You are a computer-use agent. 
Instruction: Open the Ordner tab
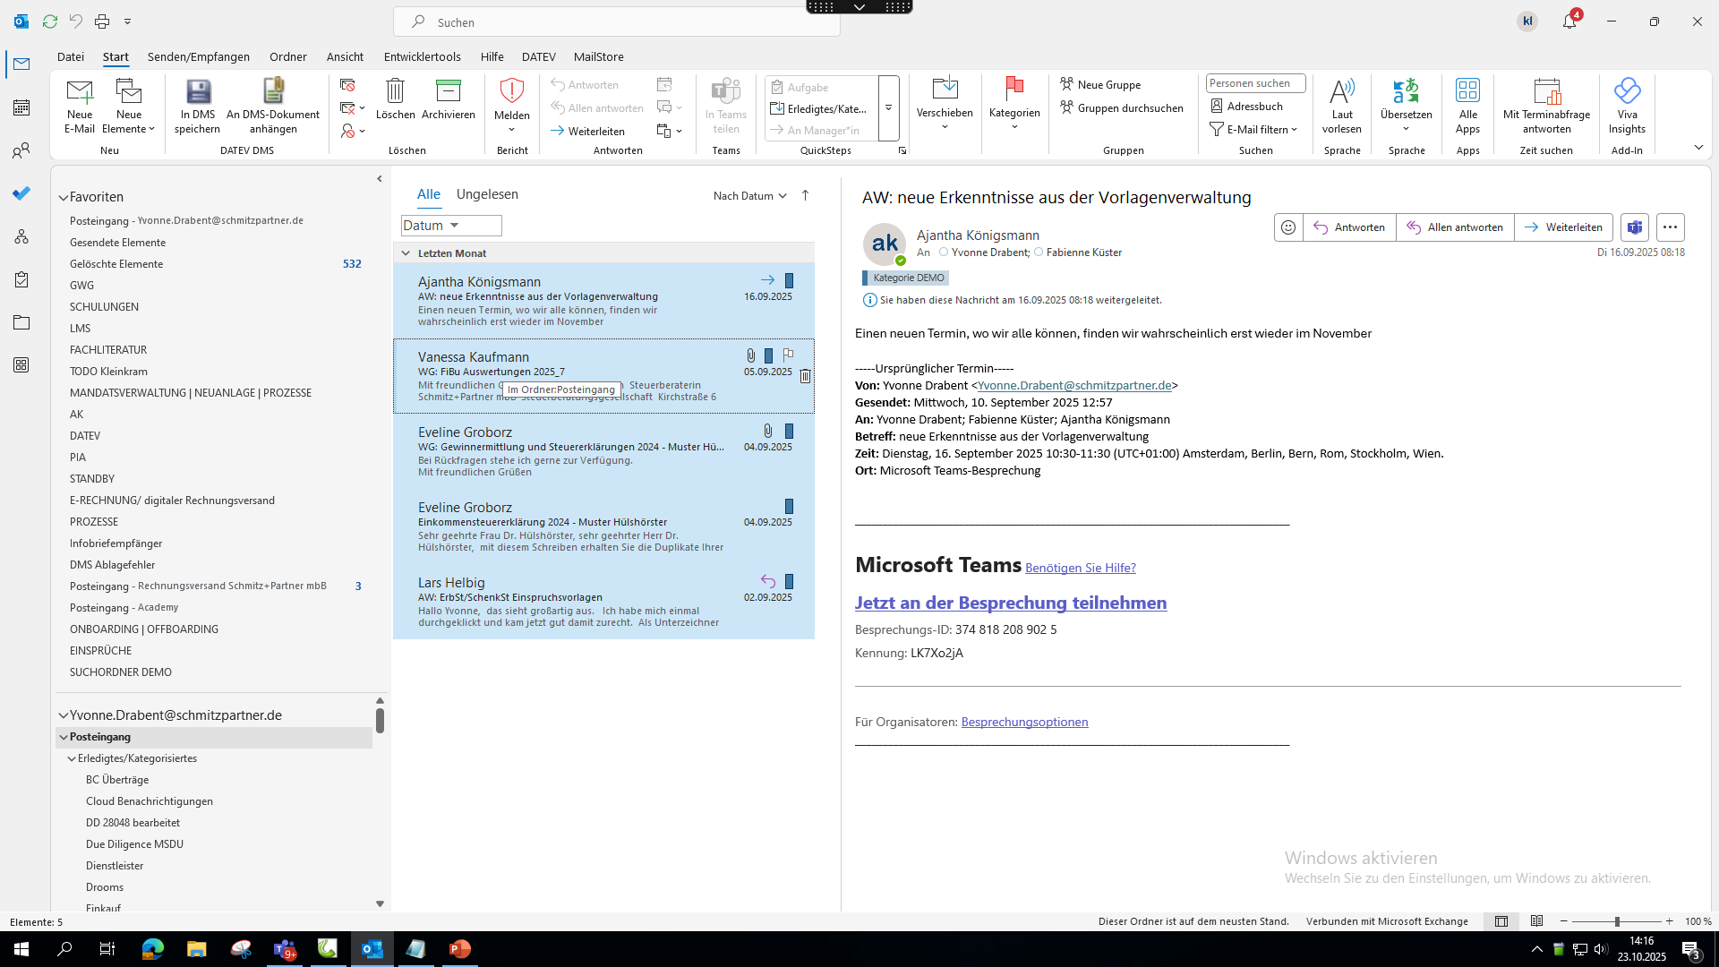(288, 56)
